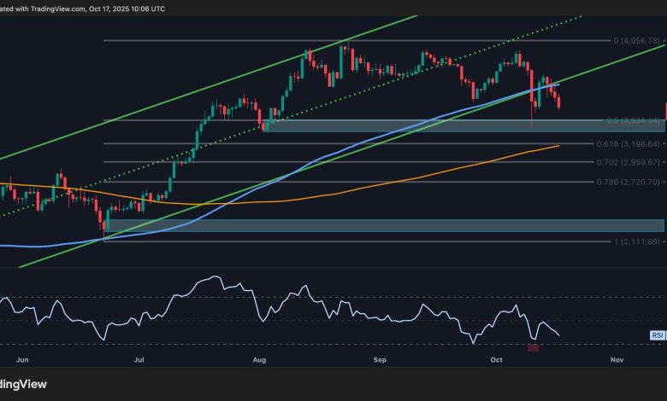
Task: Select the Sep label on time axis
Action: 380,360
